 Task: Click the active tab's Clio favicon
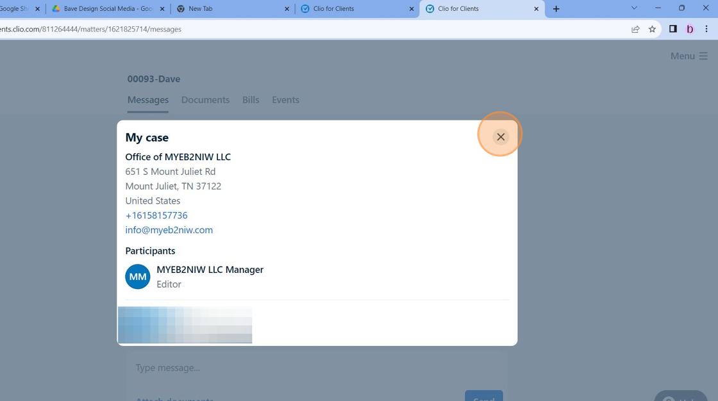[430, 9]
